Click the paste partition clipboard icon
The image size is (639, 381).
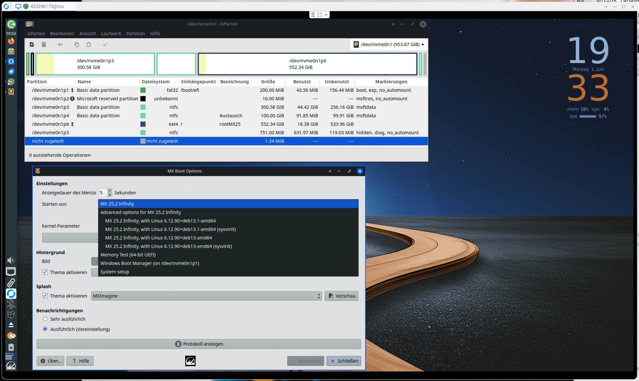(x=89, y=44)
